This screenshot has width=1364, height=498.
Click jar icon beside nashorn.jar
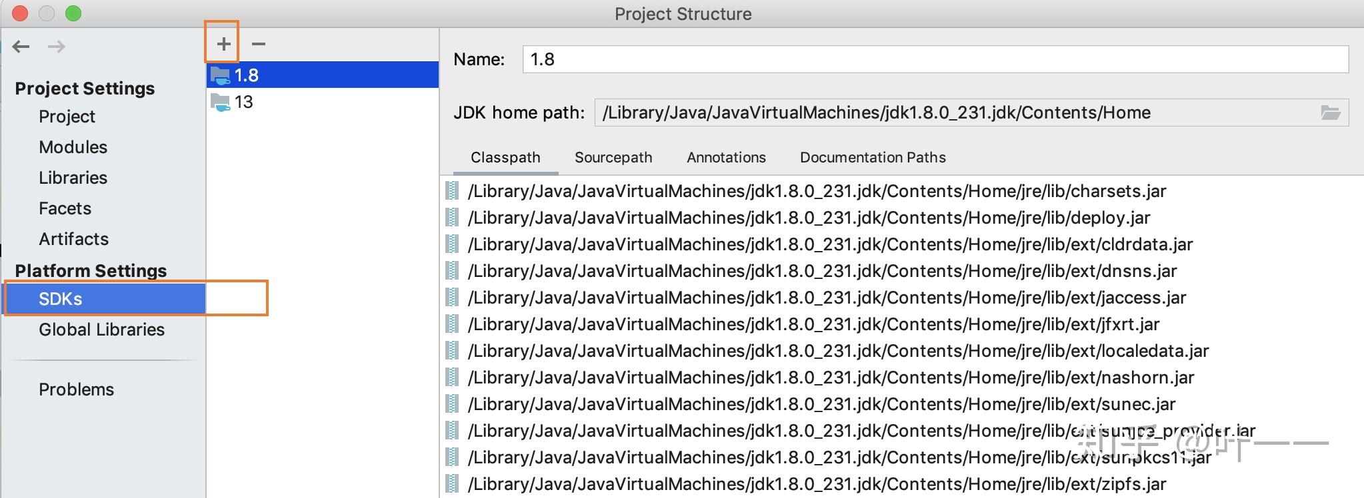(452, 377)
